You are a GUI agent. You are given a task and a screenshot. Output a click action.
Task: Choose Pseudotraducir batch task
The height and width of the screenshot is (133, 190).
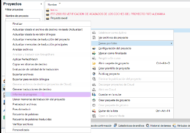click(x=48, y=109)
